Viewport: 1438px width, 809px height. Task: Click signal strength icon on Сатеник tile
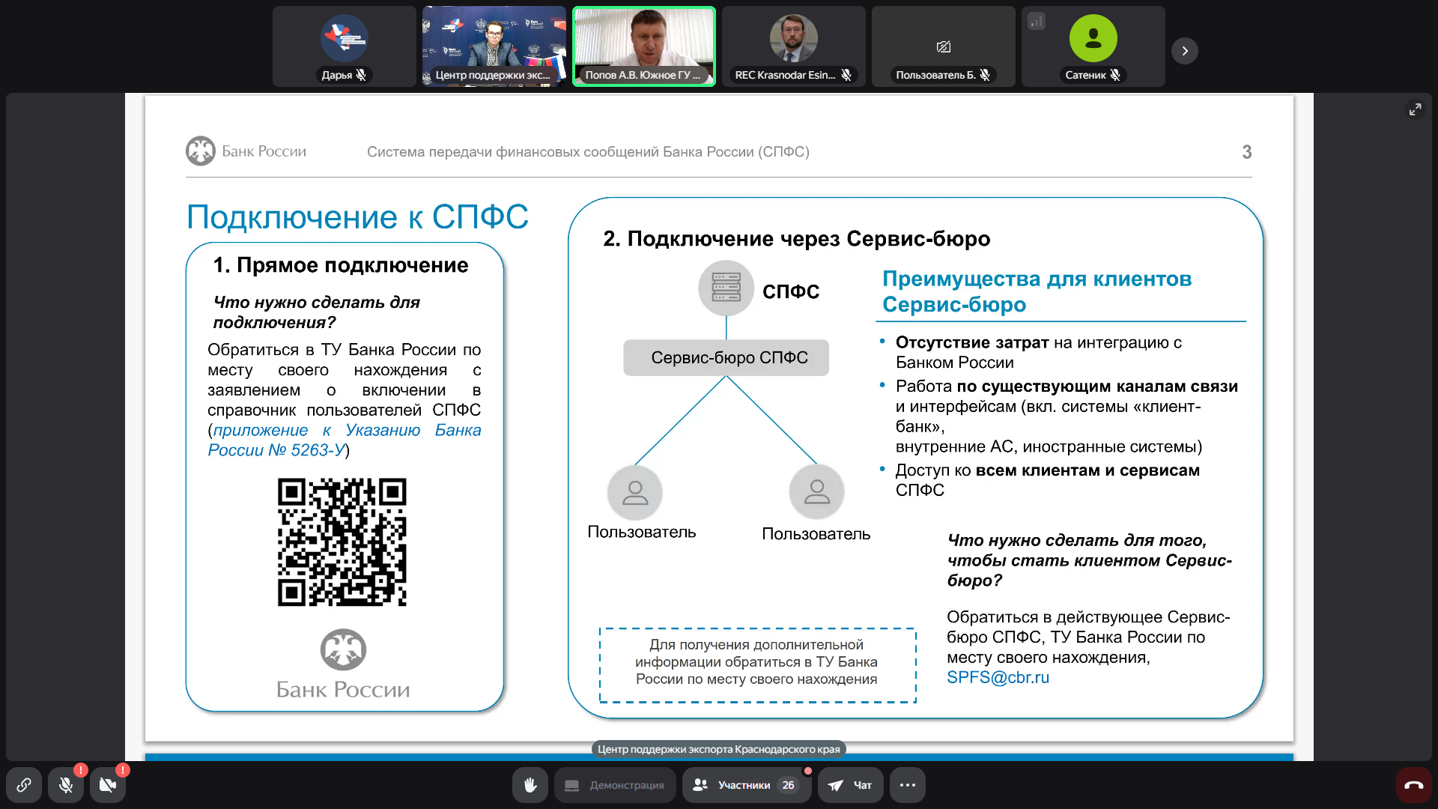click(1037, 21)
